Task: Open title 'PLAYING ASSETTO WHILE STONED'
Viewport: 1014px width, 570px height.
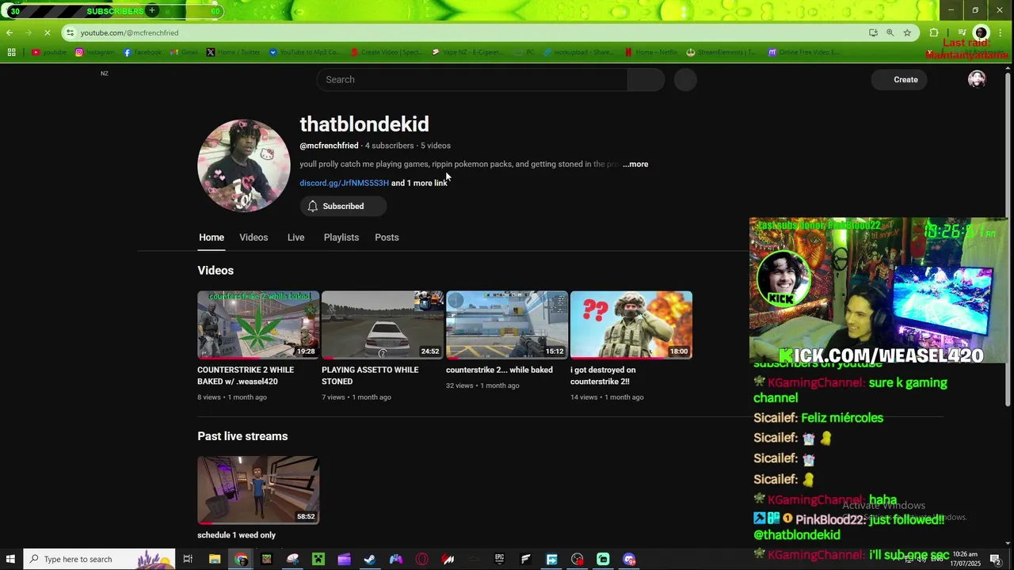Action: [370, 375]
